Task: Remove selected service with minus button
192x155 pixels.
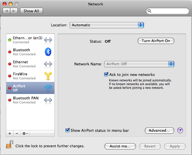Action: coord(17,134)
